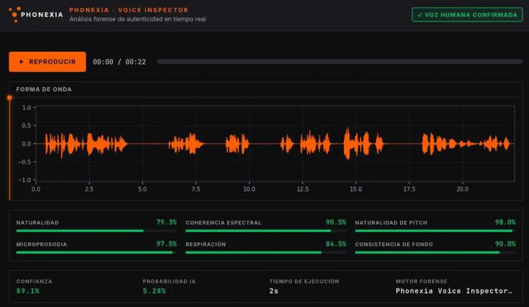Click the 'Microprosodia' metric label
The width and height of the screenshot is (529, 307).
coord(41,245)
